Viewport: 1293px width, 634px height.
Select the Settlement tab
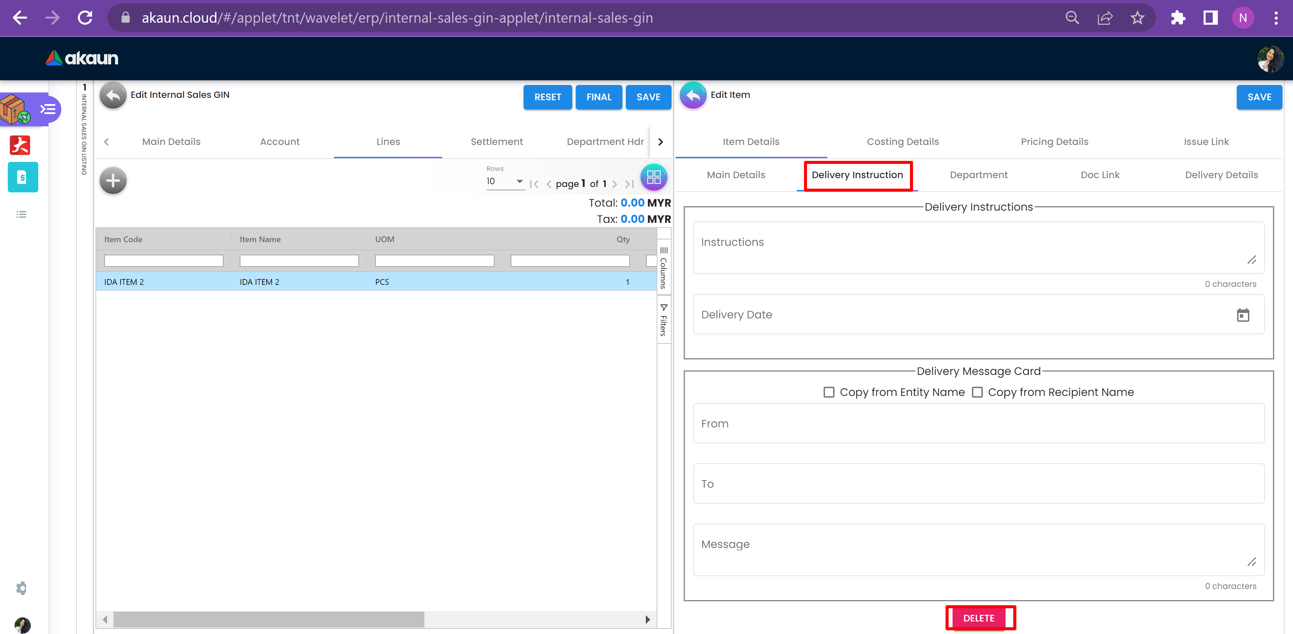[496, 142]
